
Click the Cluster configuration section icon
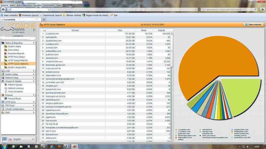(3, 109)
